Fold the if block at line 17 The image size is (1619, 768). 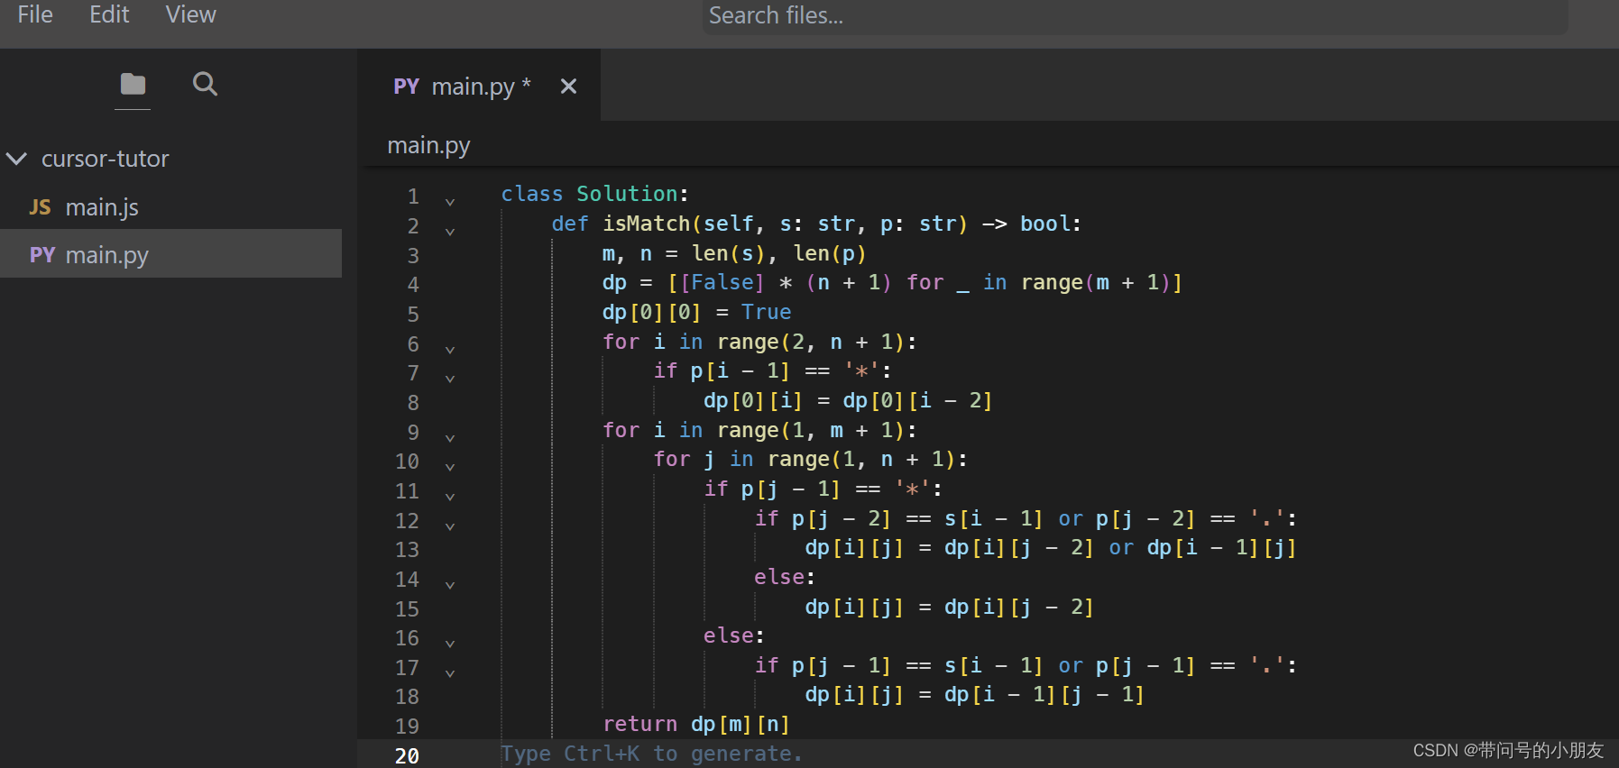pyautogui.click(x=450, y=673)
